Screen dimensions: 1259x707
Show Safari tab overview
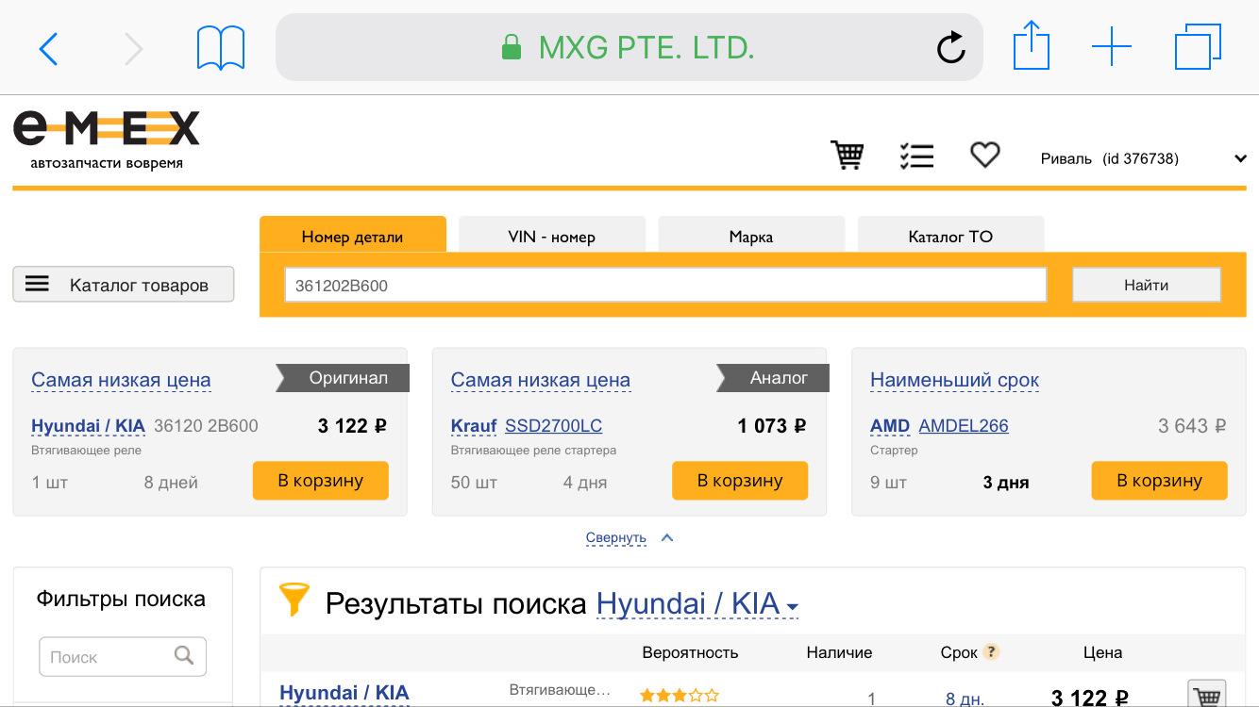(1198, 47)
